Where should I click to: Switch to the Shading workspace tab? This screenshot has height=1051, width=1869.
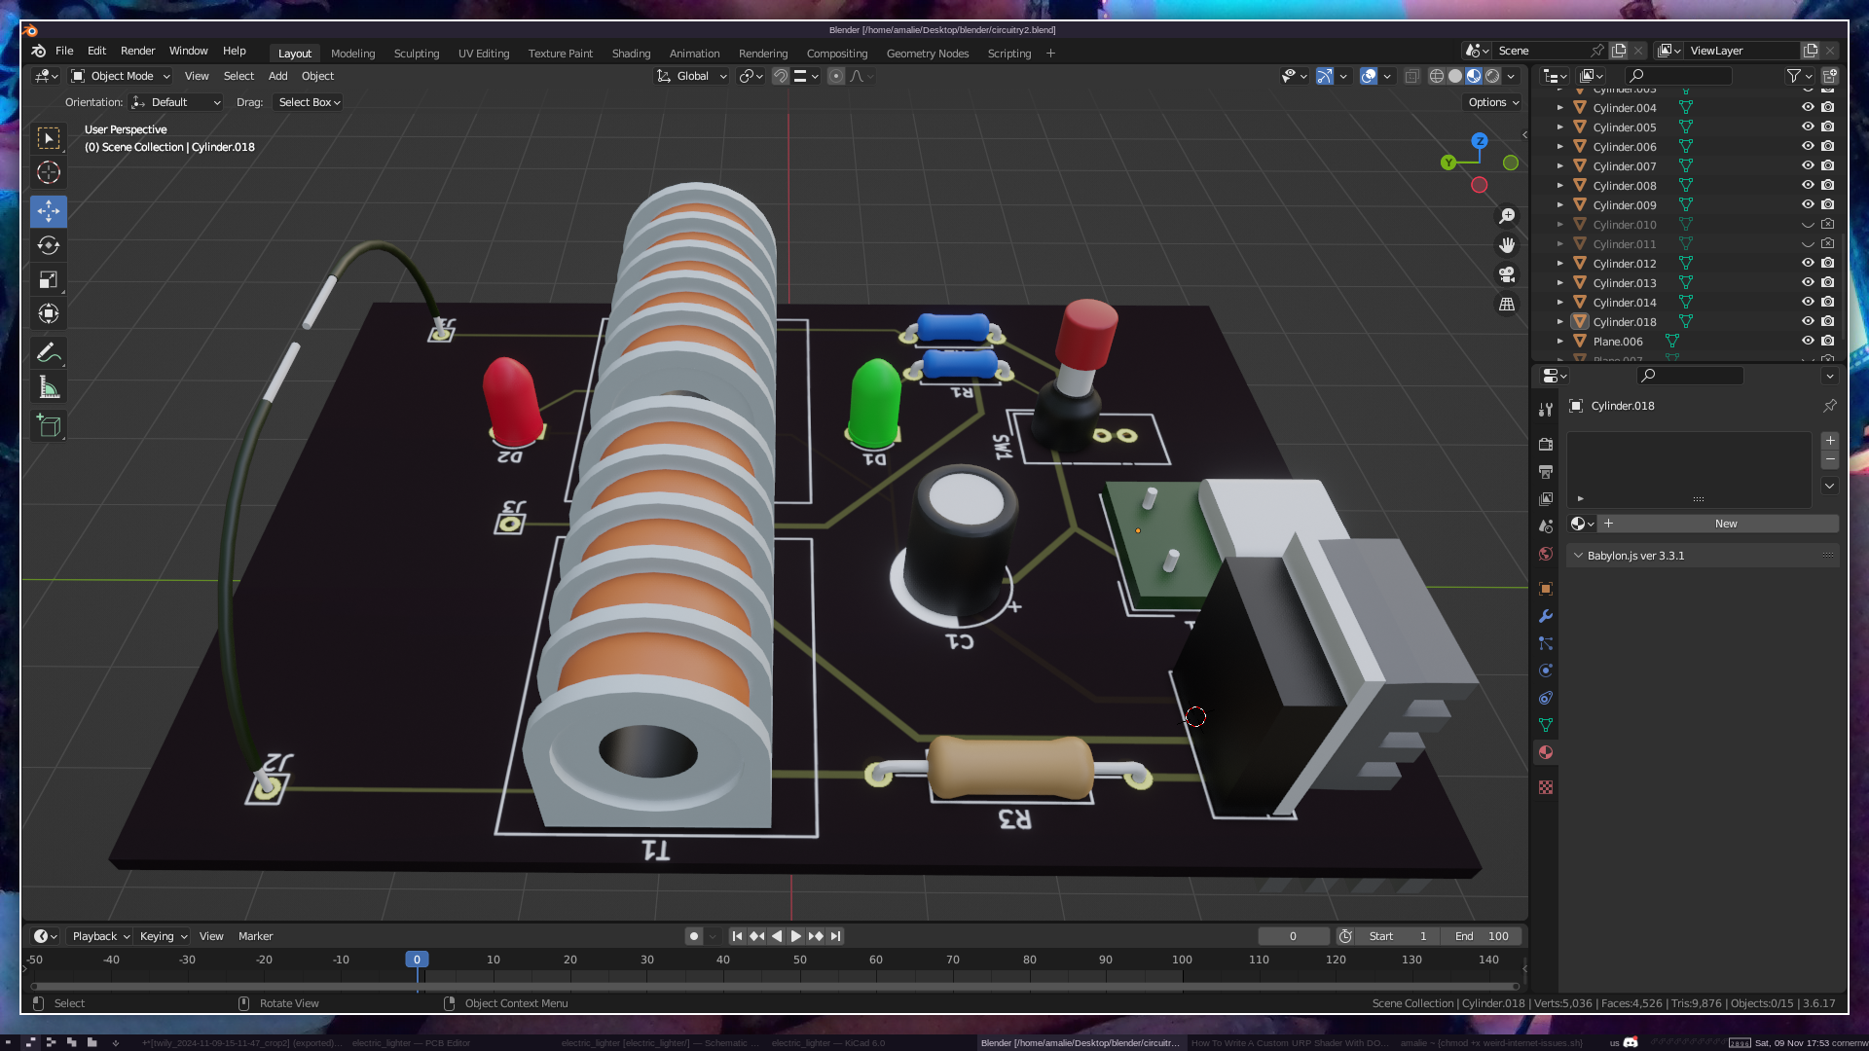(631, 54)
